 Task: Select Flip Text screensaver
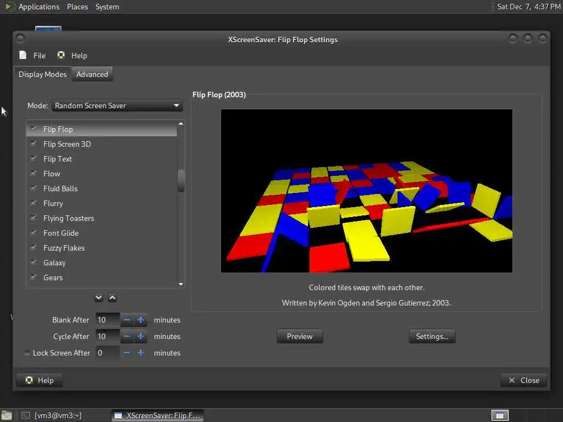[102, 159]
